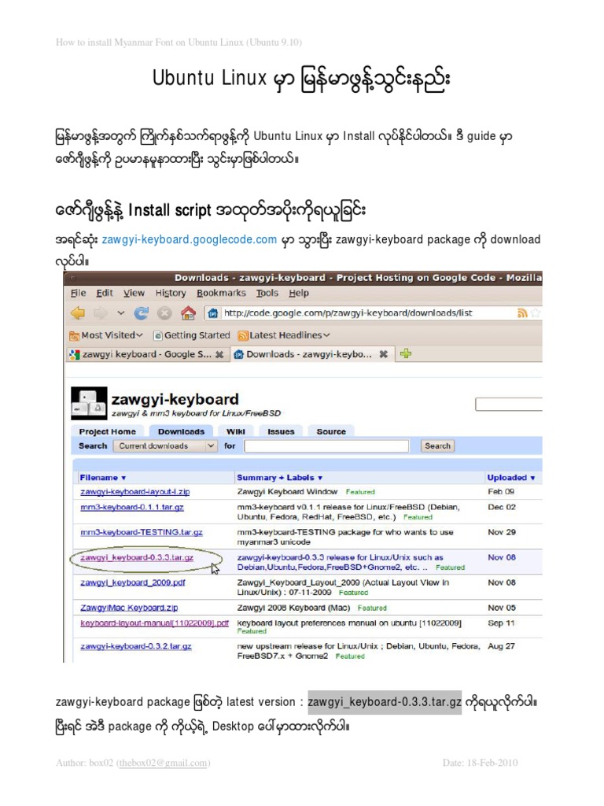604x806 pixels.
Task: Click the home icon in Firefox toolbar
Action: tap(189, 312)
